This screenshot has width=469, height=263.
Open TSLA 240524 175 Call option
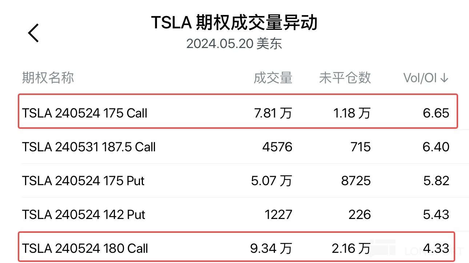pos(85,113)
